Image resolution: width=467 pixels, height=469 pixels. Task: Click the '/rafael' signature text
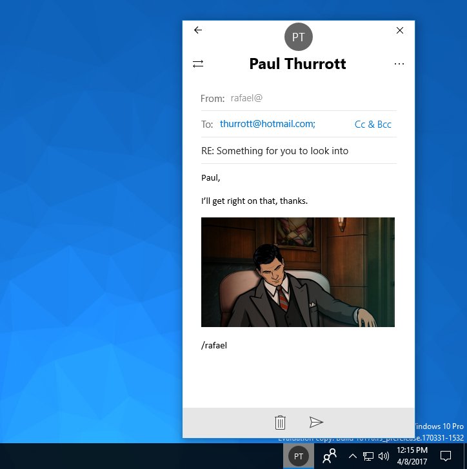[x=214, y=346]
